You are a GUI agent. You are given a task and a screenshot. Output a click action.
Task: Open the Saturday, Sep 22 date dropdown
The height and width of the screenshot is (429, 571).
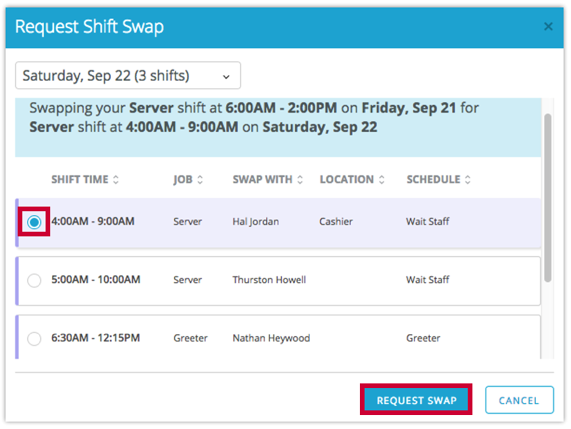[127, 75]
